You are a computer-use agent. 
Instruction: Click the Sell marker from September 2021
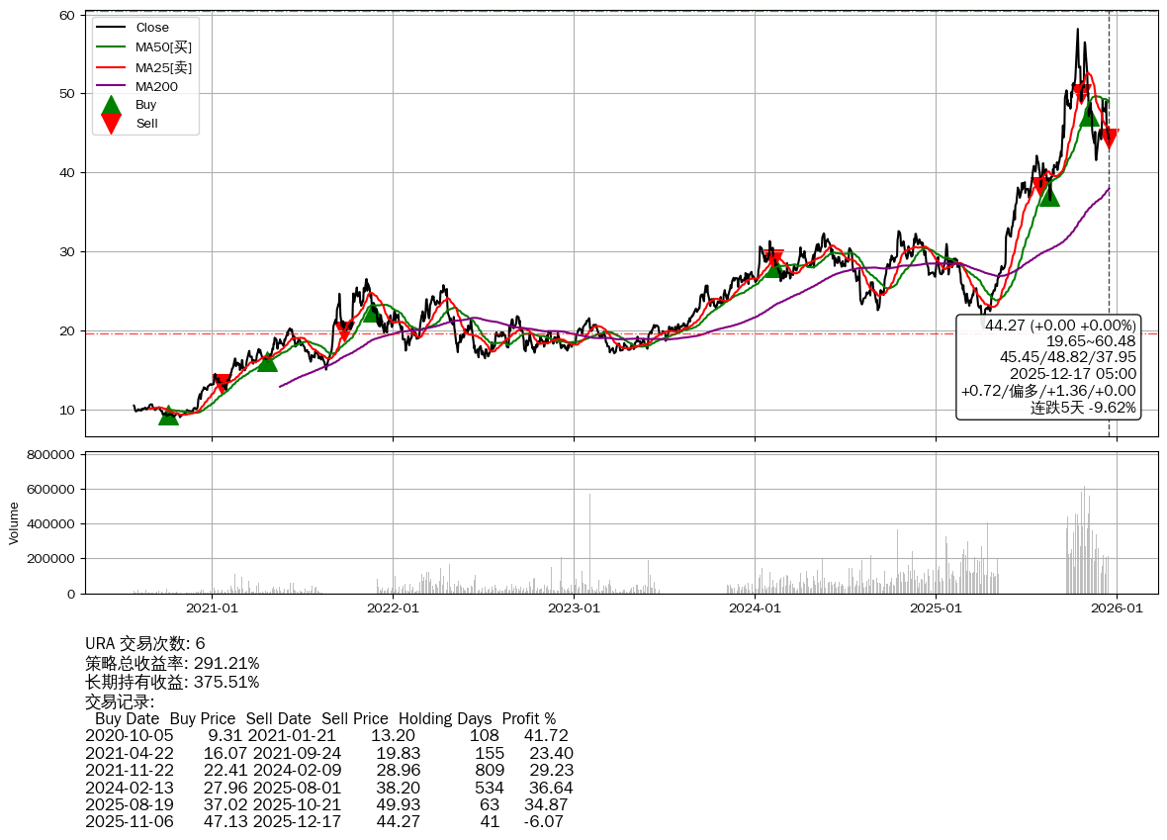click(344, 331)
